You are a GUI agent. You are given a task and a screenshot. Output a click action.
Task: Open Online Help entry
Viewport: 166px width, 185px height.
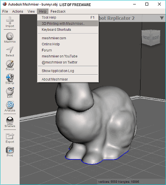tap(68, 44)
